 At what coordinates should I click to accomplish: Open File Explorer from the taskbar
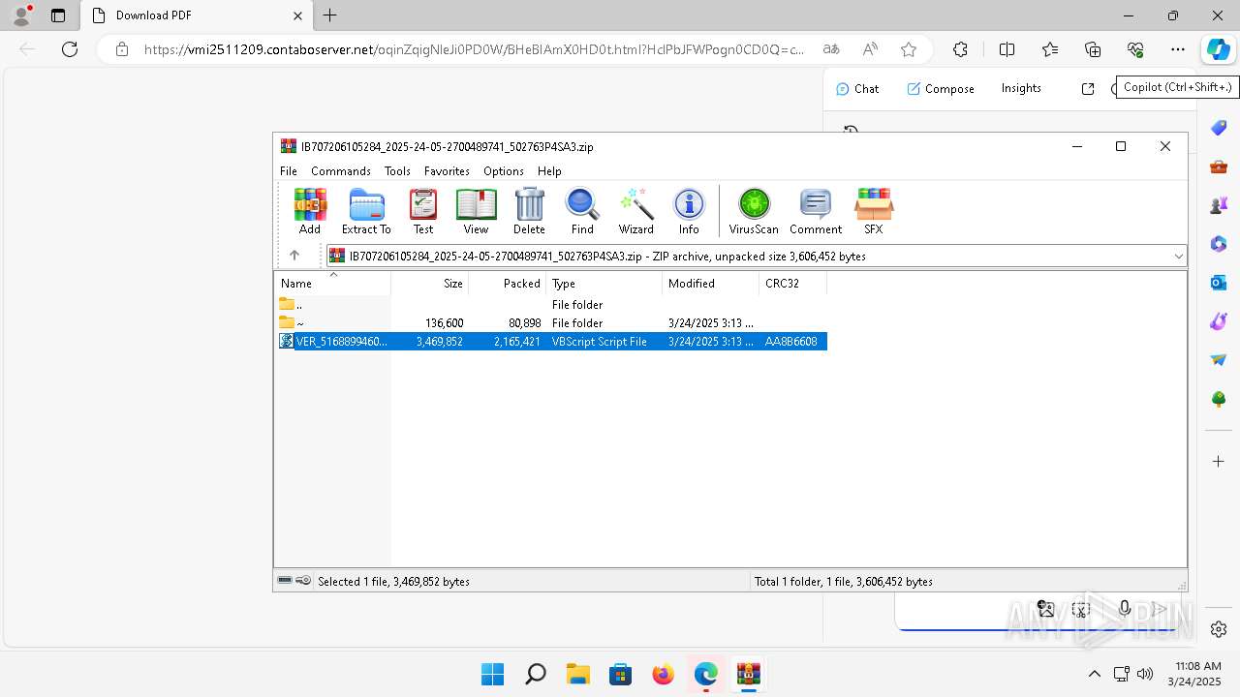pyautogui.click(x=577, y=674)
